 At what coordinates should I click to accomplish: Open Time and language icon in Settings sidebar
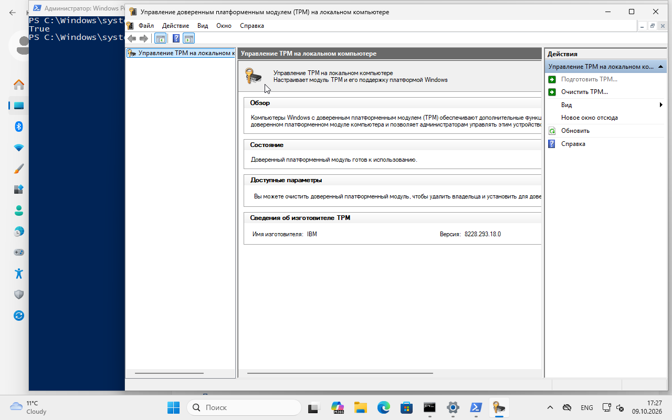(19, 232)
